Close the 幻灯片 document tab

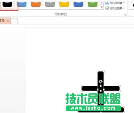8,21
